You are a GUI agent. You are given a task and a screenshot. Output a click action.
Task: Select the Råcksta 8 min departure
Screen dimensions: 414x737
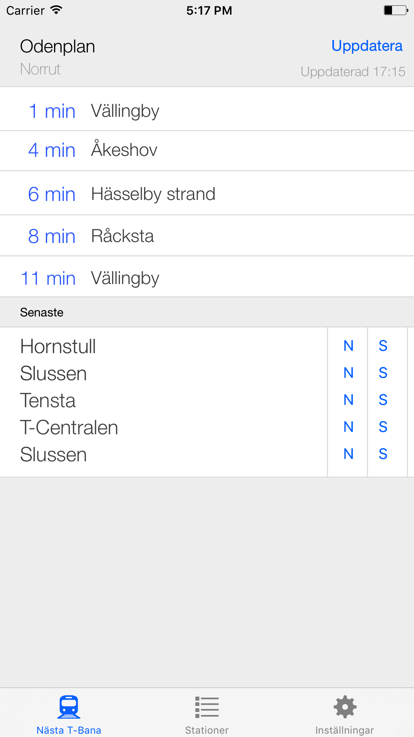pos(207,236)
